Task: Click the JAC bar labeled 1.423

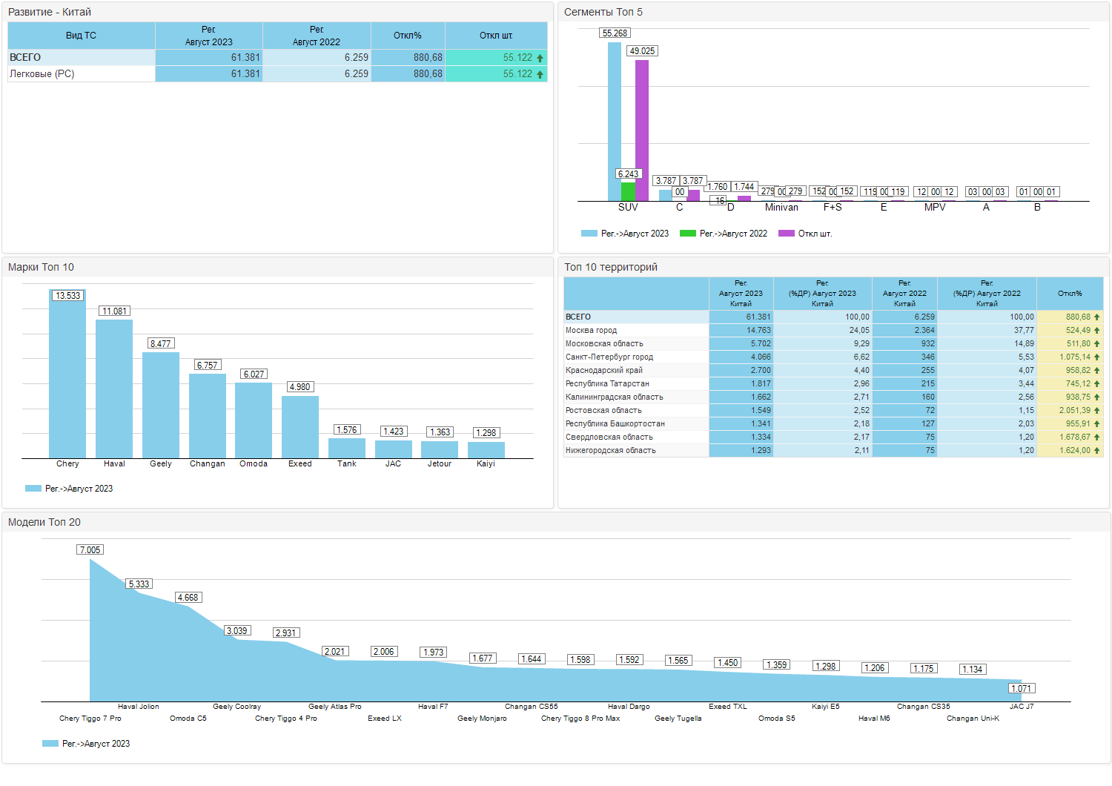Action: tap(394, 449)
